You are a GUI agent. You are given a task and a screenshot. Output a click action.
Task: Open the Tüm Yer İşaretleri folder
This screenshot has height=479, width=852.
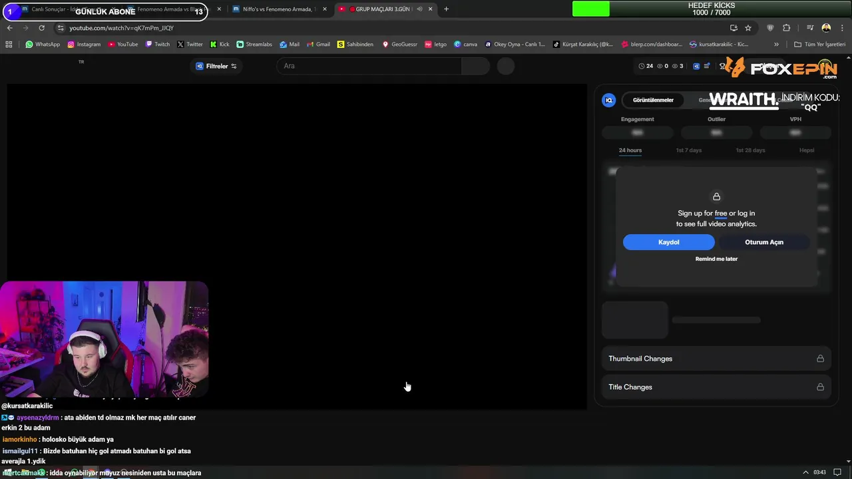click(x=819, y=45)
